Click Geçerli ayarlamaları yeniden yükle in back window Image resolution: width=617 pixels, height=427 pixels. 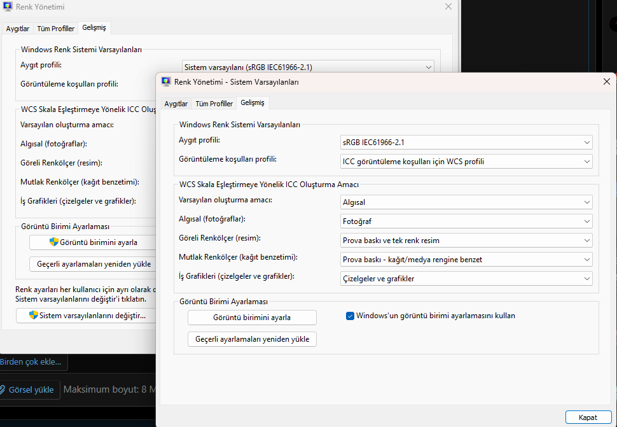click(93, 264)
